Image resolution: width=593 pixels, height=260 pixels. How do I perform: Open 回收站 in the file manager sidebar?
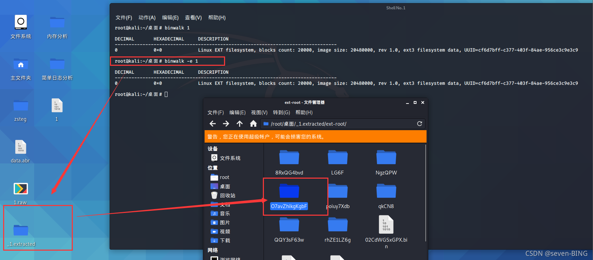tap(223, 195)
